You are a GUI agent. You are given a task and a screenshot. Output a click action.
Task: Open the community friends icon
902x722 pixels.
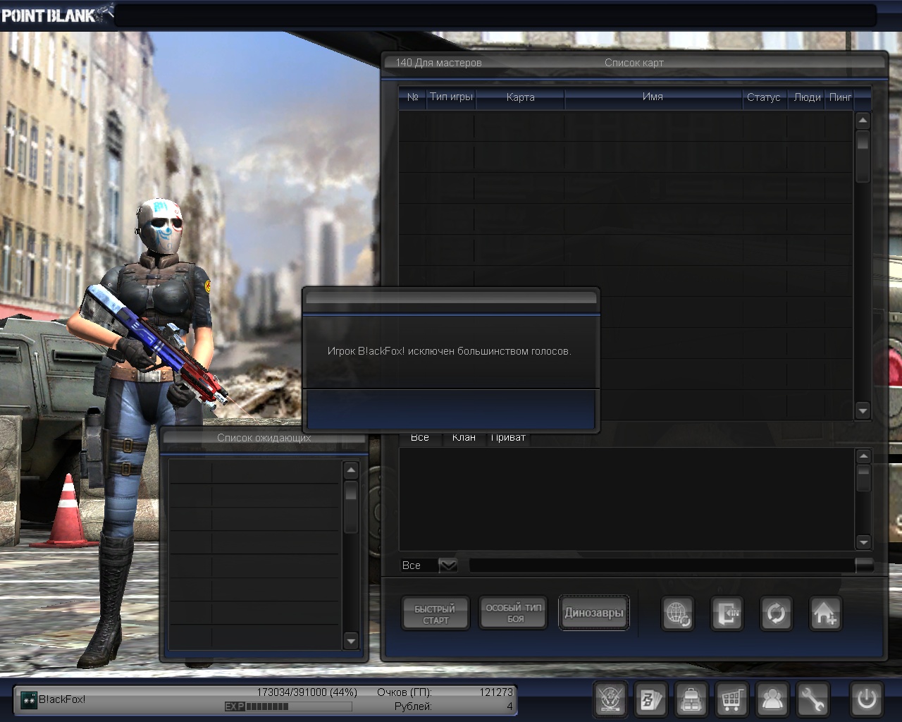772,699
